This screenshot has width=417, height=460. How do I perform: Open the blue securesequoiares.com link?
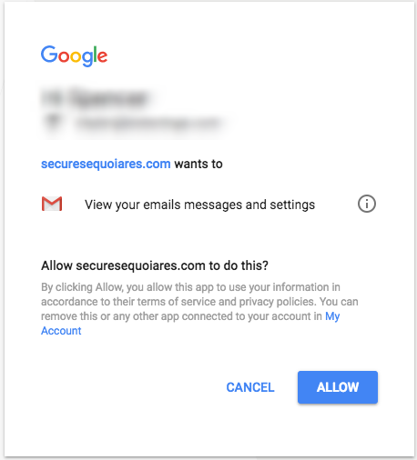point(106,164)
